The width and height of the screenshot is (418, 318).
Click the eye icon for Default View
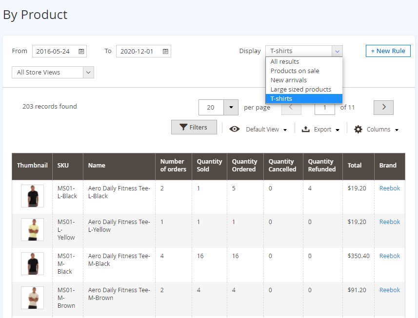tap(235, 129)
